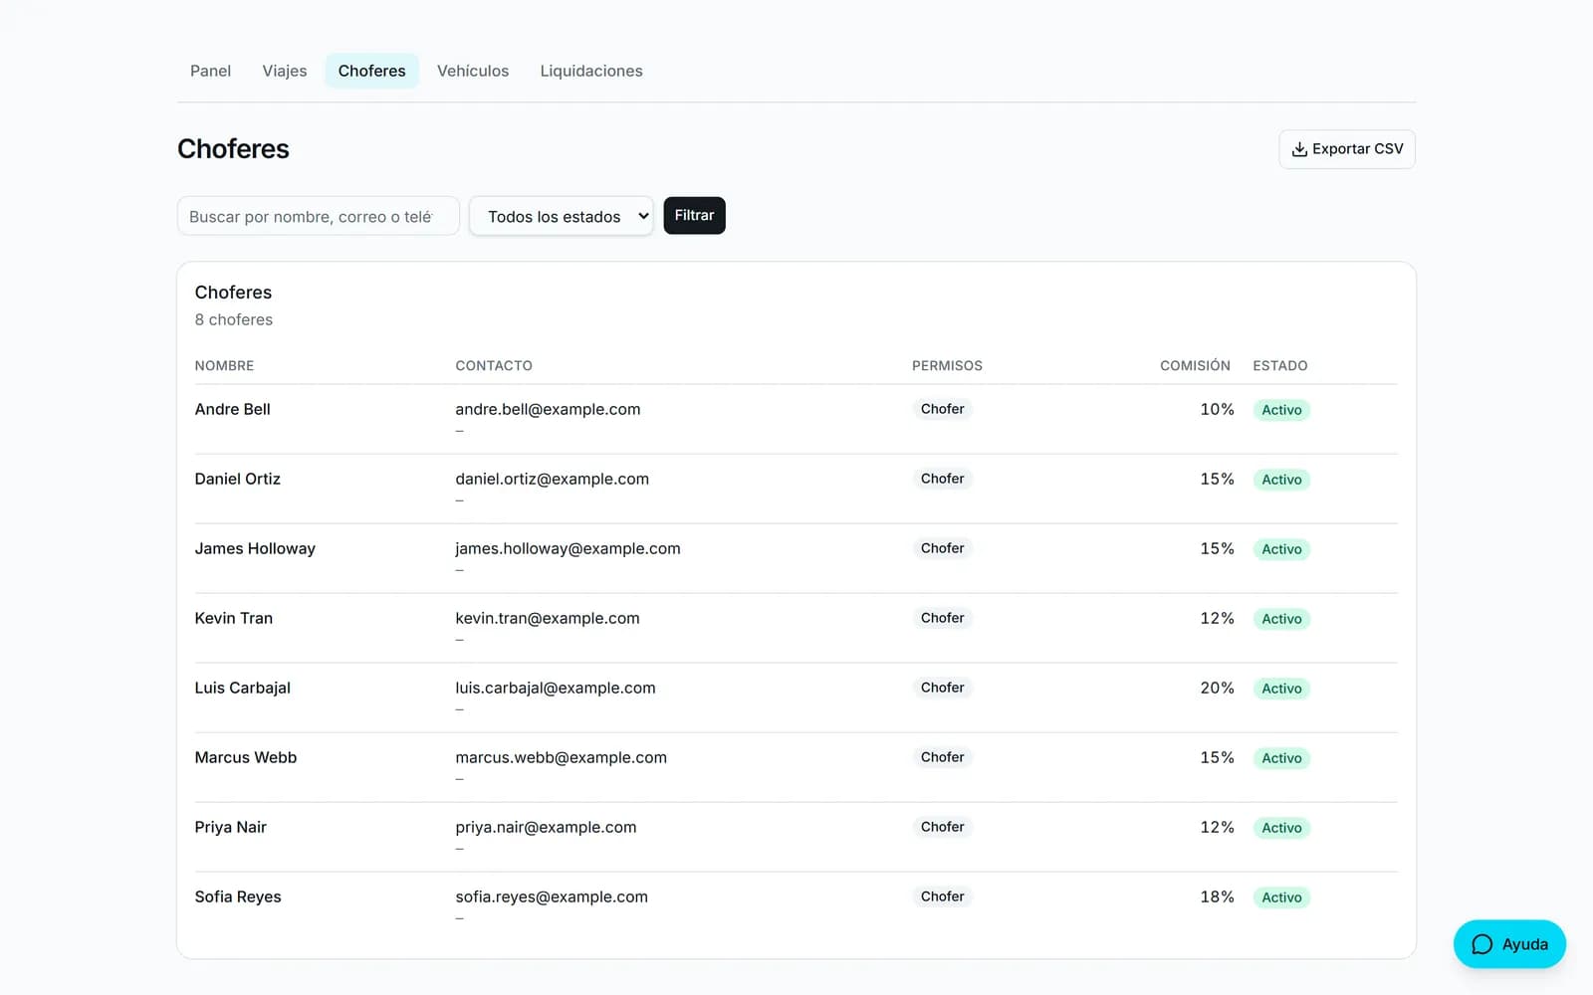Image resolution: width=1593 pixels, height=995 pixels.
Task: Click the Chofer badge for Sofia Reyes
Action: tap(942, 896)
